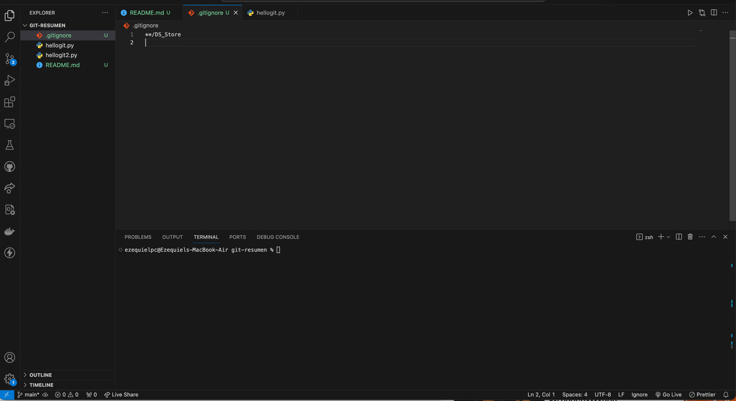Open hellogit.py from the Explorer tree
The width and height of the screenshot is (736, 401).
click(x=68, y=45)
